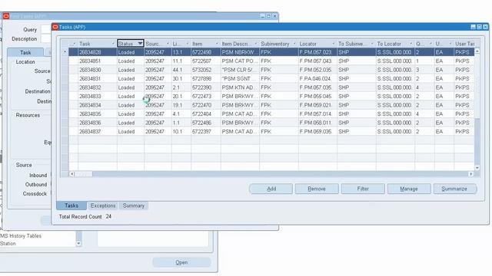
Task: Click the Oracle icon of the background window title bar
Action: (6, 16)
